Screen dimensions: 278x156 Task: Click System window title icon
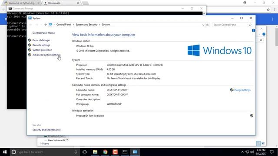[30, 18]
